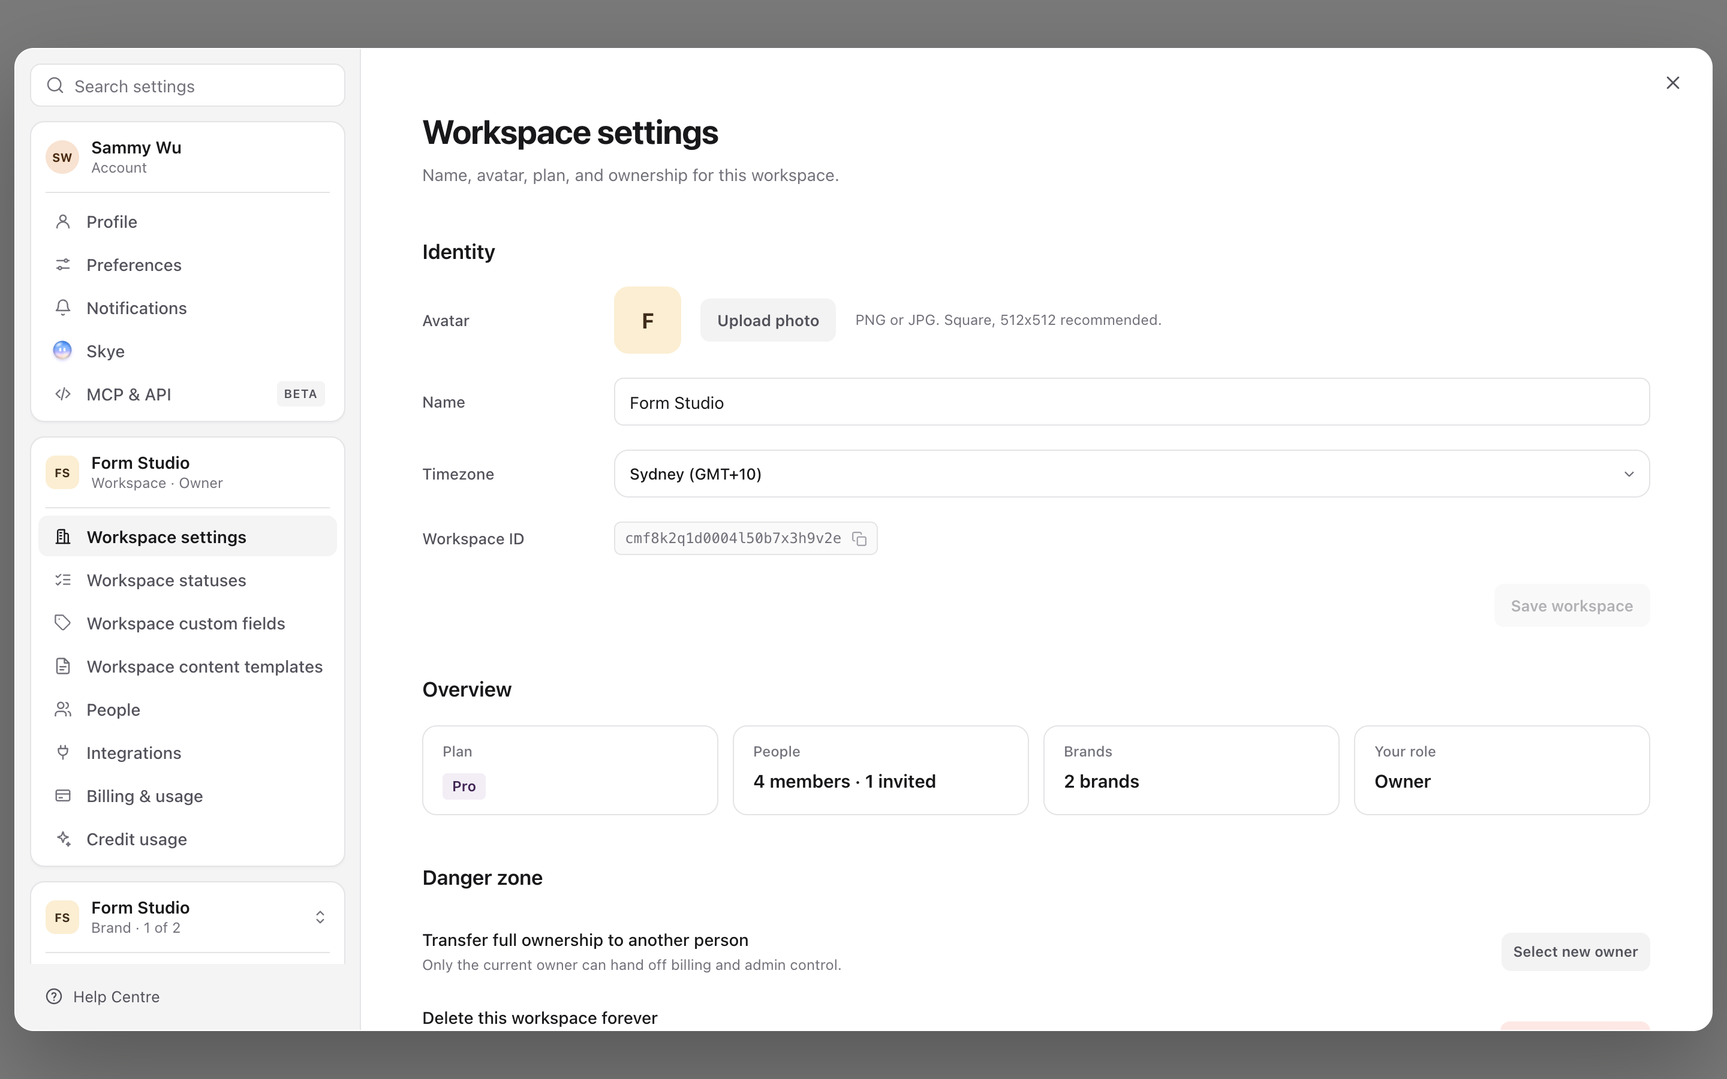Open Workspace settings menu item

pyautogui.click(x=188, y=537)
